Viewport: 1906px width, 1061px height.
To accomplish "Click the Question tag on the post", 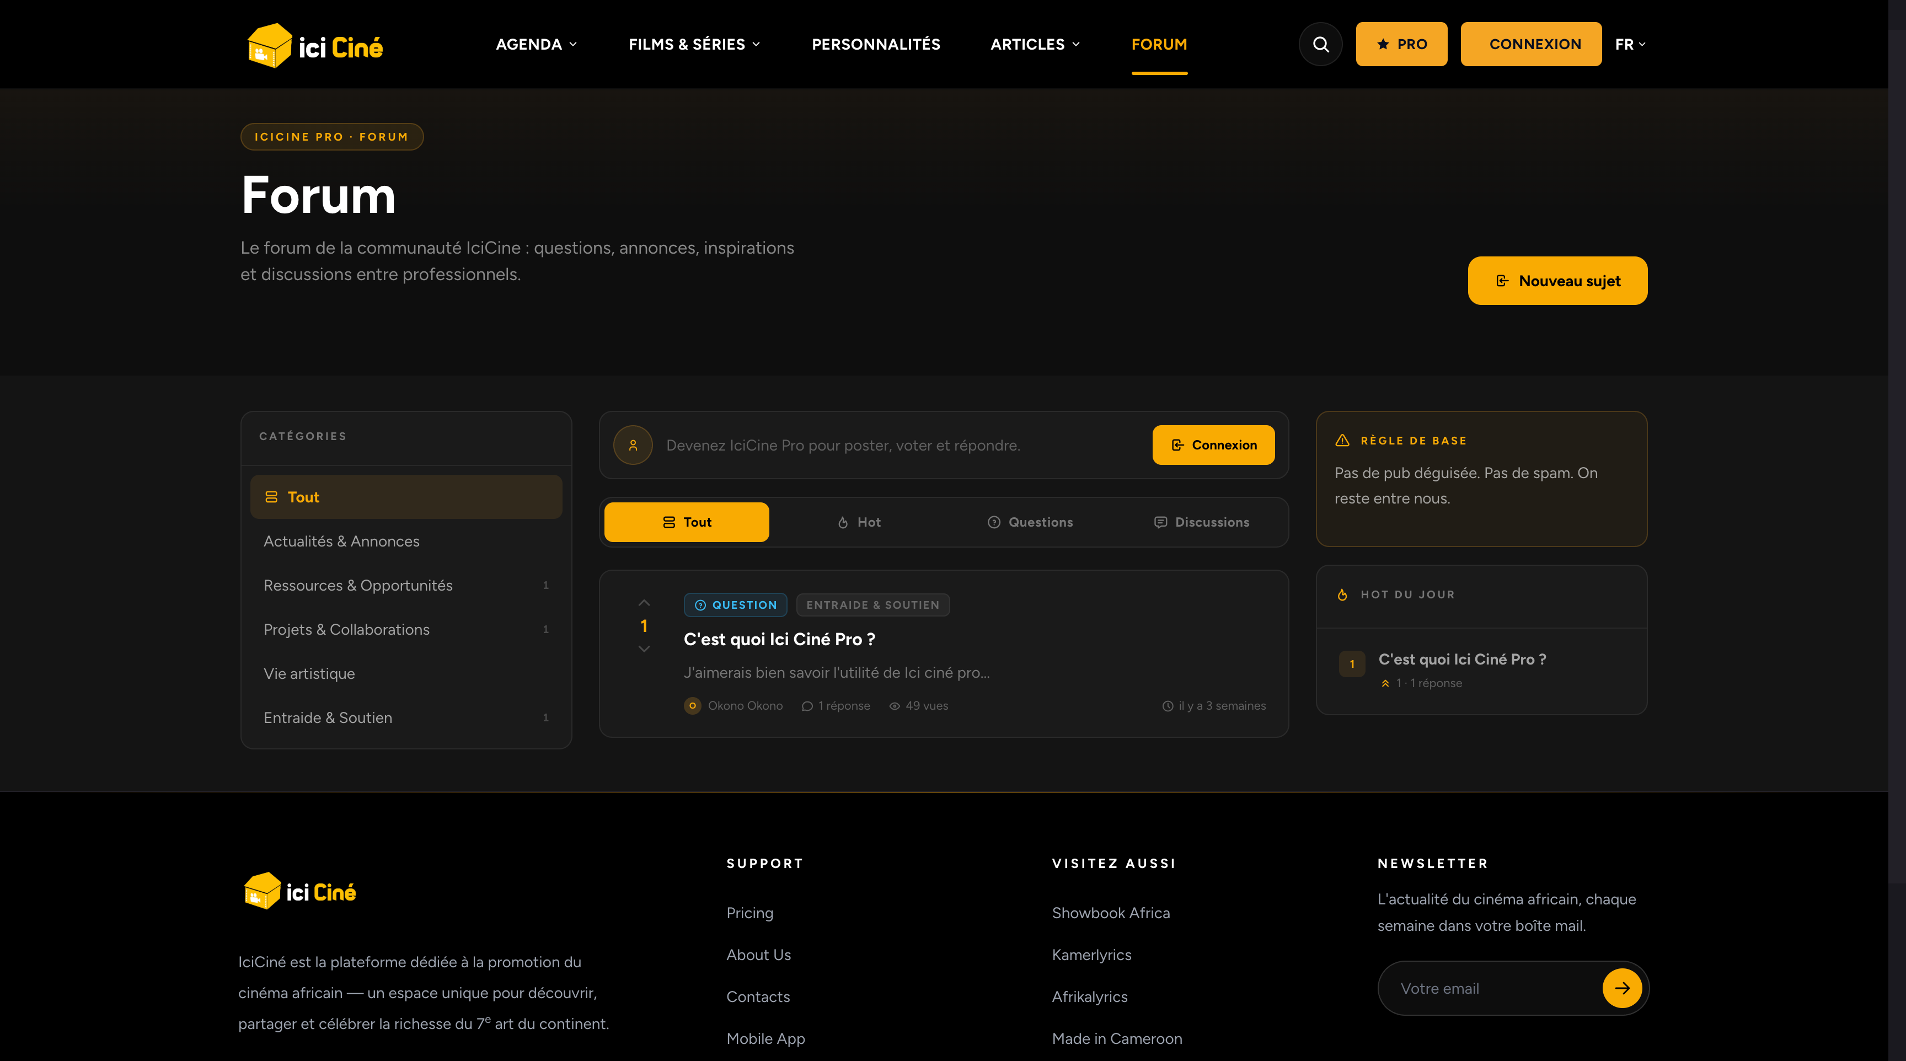I will [736, 605].
